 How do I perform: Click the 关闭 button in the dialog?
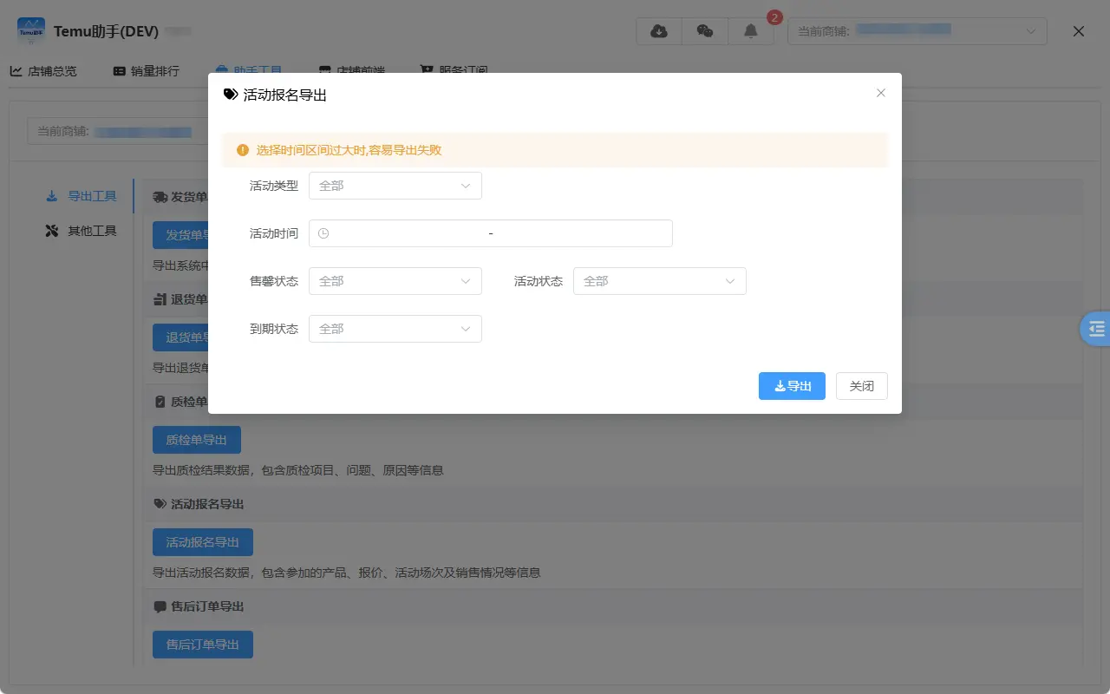[x=861, y=386]
